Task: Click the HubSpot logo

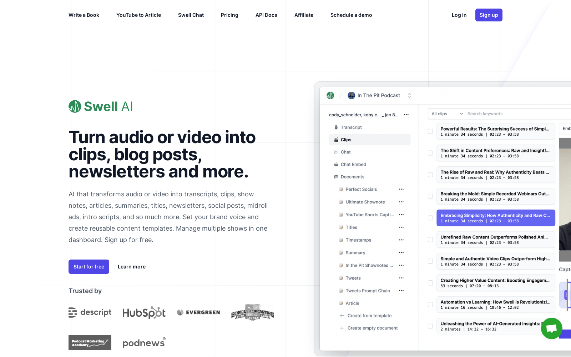Action: (144, 313)
